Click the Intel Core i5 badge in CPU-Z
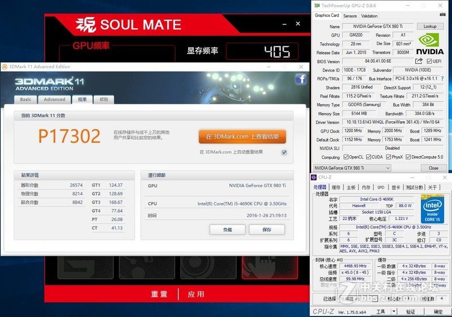 [x=432, y=209]
